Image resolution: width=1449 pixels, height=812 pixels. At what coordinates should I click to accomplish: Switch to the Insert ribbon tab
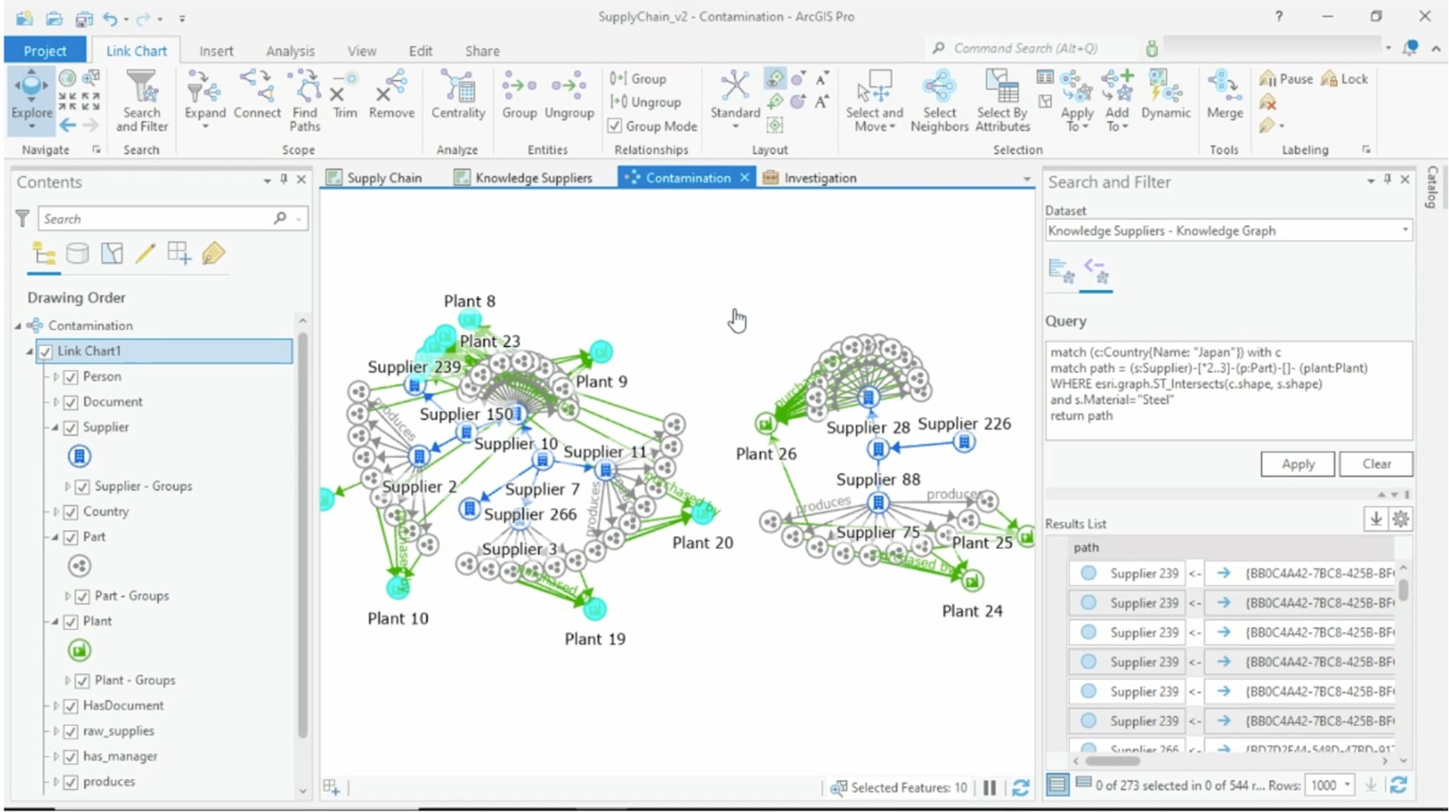[x=216, y=51]
